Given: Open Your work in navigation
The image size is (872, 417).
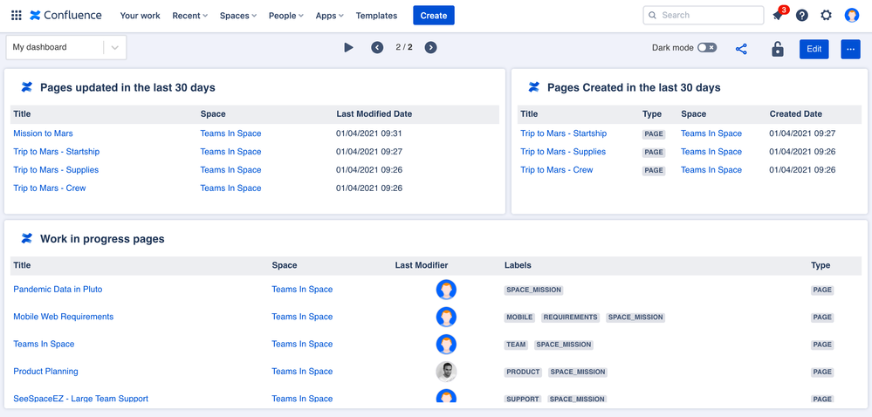Looking at the screenshot, I should point(141,16).
